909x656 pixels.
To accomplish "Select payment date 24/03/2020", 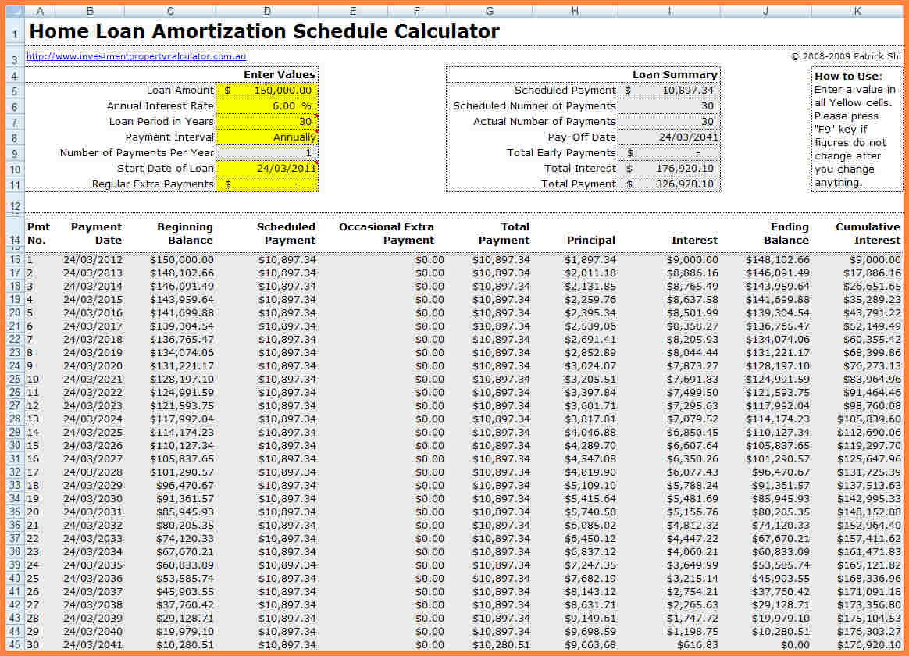I will [93, 366].
